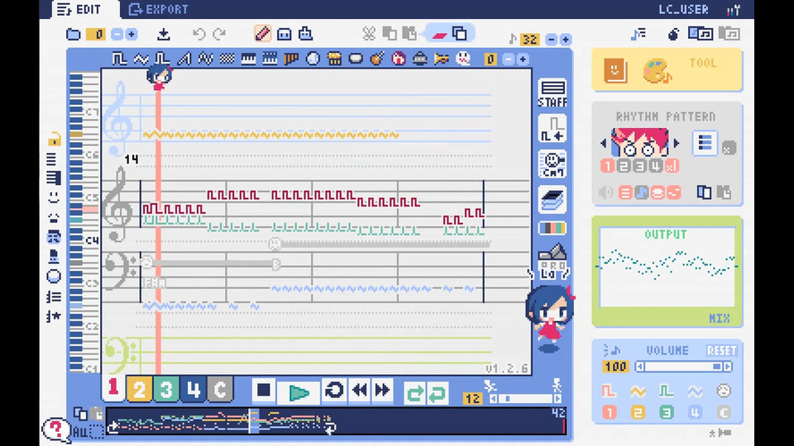Increase the instrument number value

tap(523, 59)
